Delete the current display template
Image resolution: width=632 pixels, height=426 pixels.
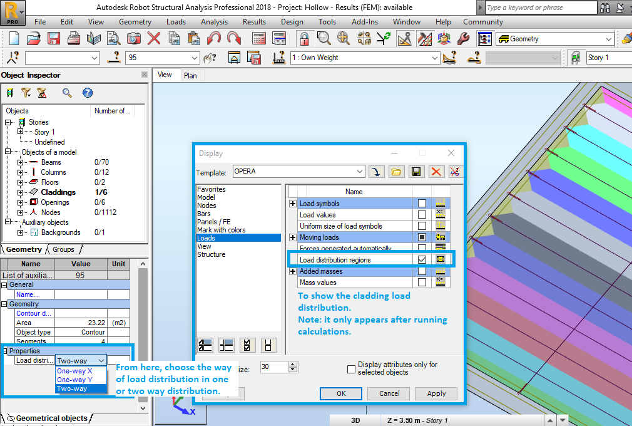pyautogui.click(x=437, y=171)
